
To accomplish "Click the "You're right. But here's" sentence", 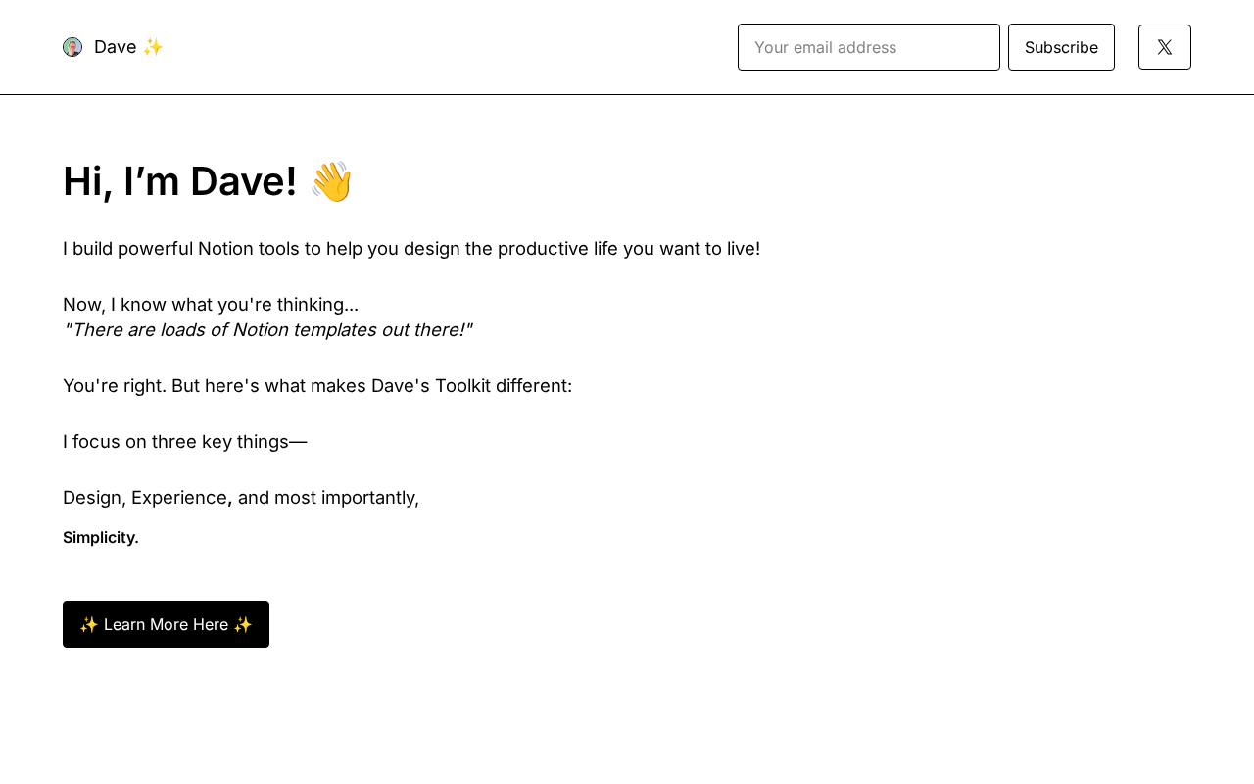I will point(317,385).
